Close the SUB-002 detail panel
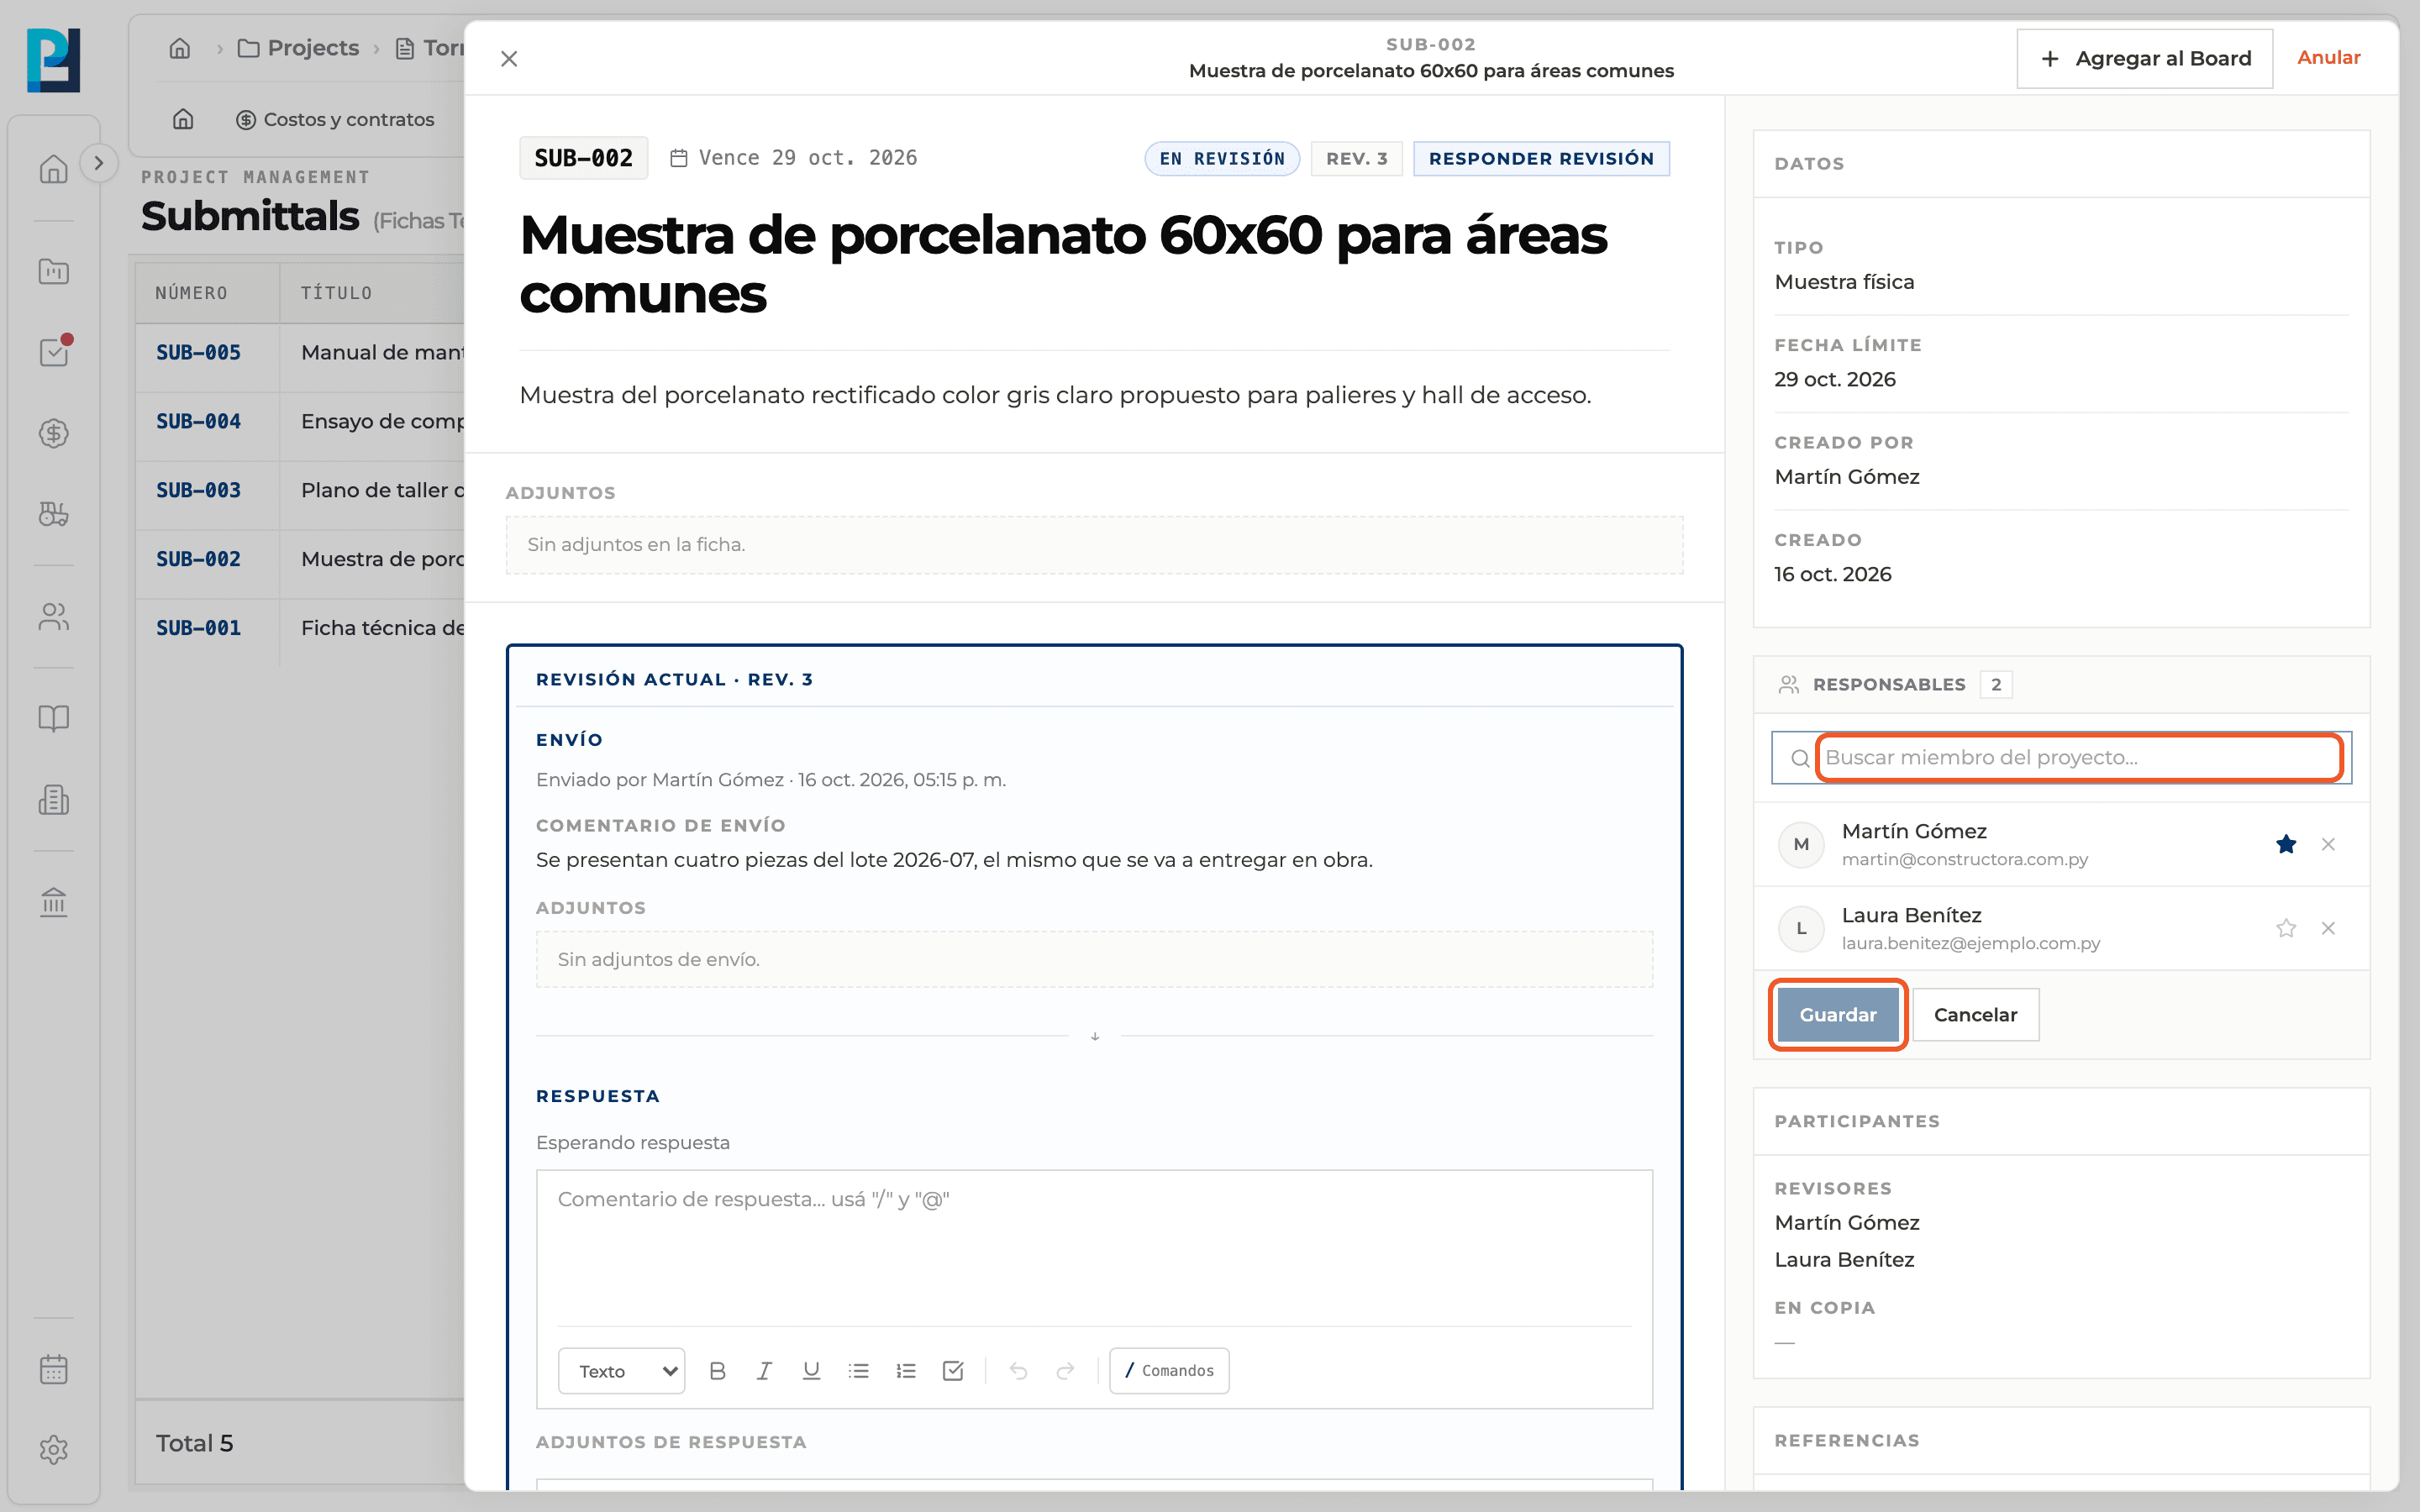The width and height of the screenshot is (2420, 1512). click(x=509, y=59)
